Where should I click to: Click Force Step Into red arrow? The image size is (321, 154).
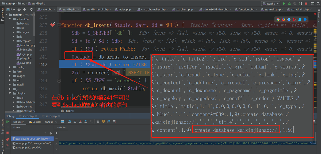tap(80, 121)
